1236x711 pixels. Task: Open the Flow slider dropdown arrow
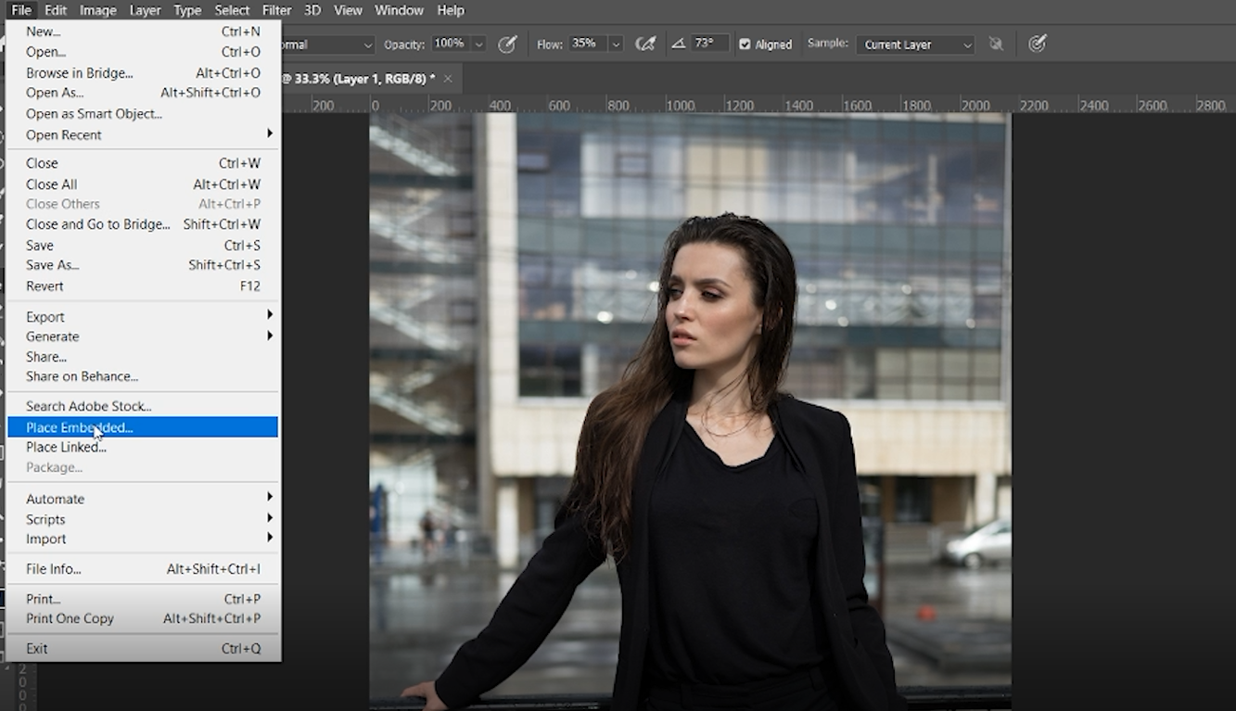coord(616,44)
